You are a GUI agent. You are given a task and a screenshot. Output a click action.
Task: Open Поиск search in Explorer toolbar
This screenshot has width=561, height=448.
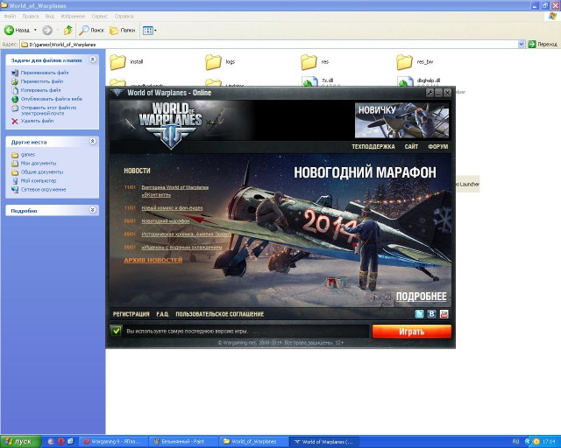pos(91,31)
